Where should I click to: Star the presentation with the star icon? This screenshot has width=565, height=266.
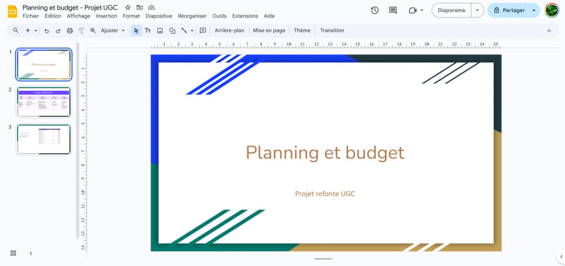128,8
